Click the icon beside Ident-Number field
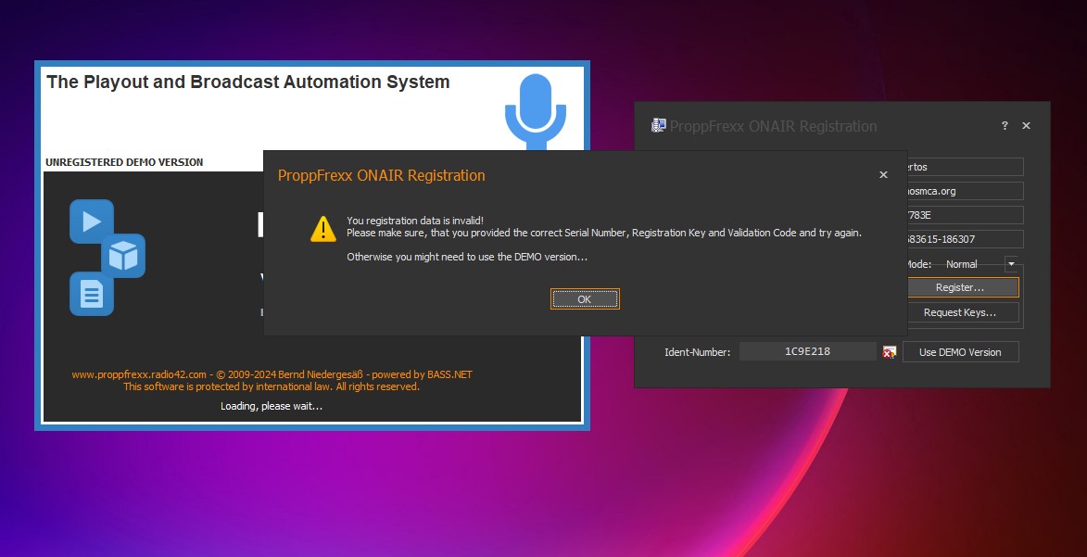The height and width of the screenshot is (557, 1087). coord(890,352)
